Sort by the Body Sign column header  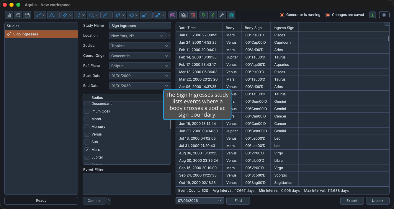coord(256,28)
